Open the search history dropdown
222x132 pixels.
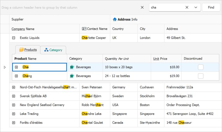coord(196,7)
